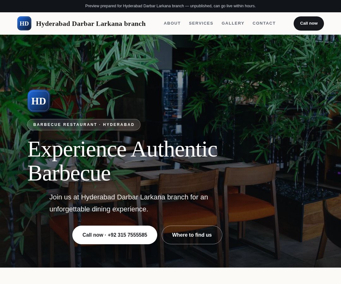Select Contact in the navigation bar
This screenshot has width=341, height=284.
(x=264, y=23)
